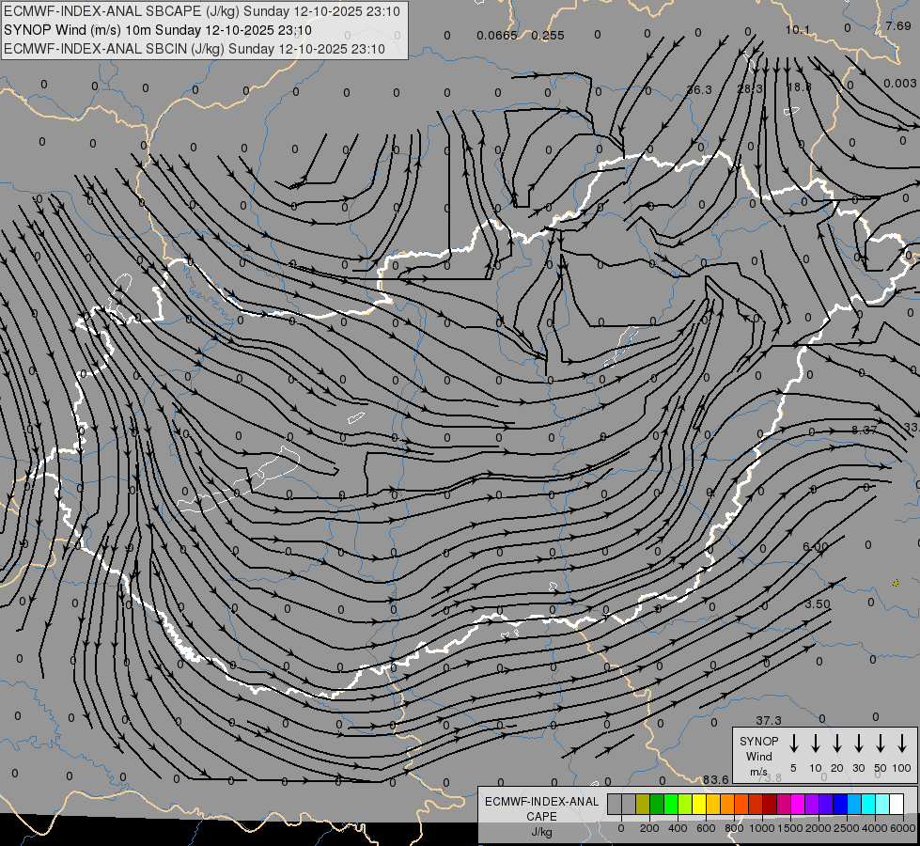The height and width of the screenshot is (846, 920).
Task: Click the SYNOP Wind 10m title line
Action: 157,30
